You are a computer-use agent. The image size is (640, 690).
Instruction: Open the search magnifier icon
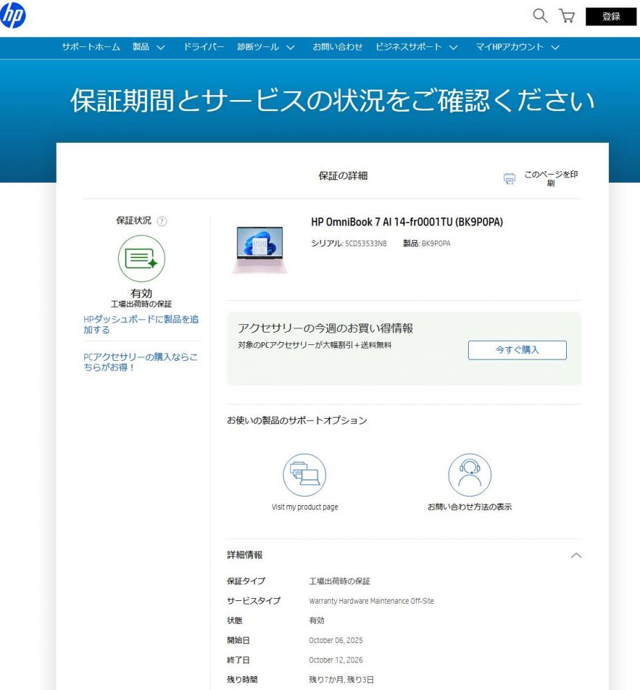tap(540, 16)
